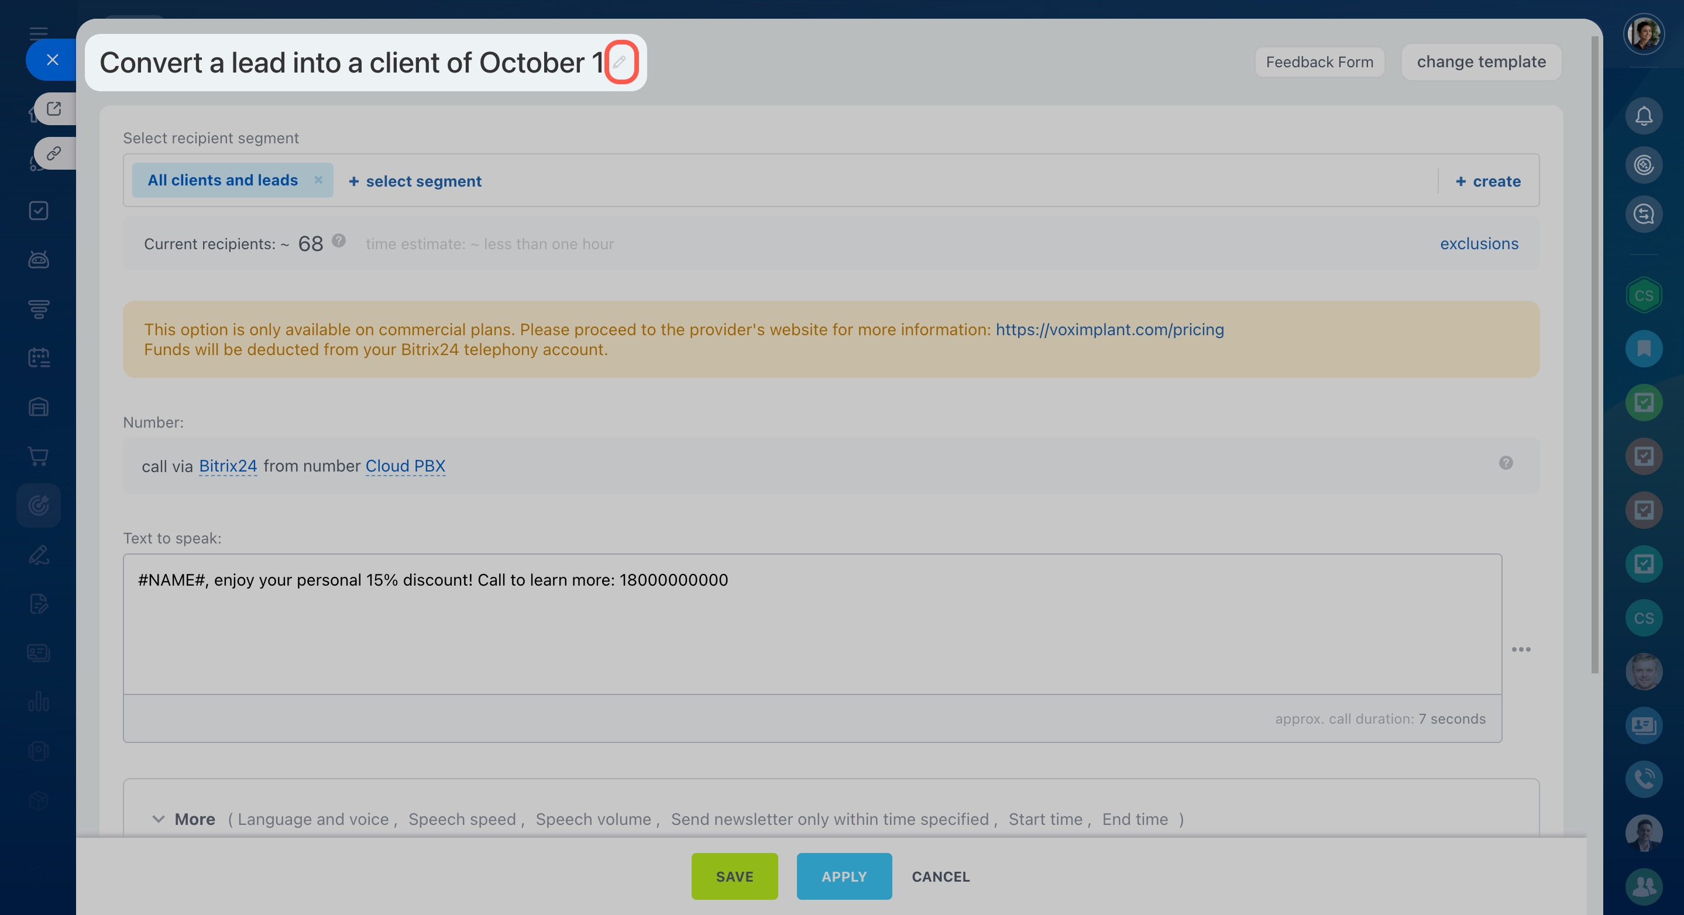Screen dimensions: 1684x915
Task: Open notifications bell icon
Action: tap(1644, 116)
